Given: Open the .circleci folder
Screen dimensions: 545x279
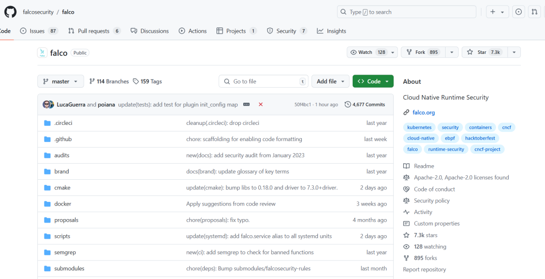Looking at the screenshot, I should pyautogui.click(x=63, y=123).
